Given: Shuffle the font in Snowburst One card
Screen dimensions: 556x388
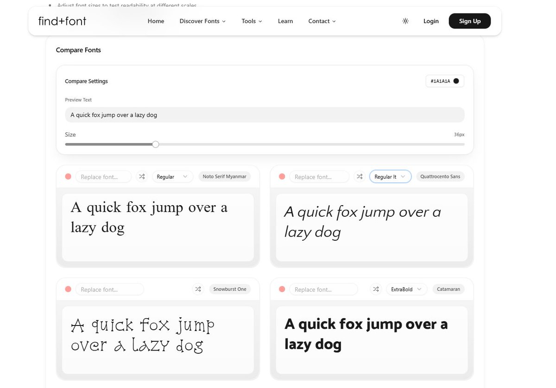Looking at the screenshot, I should 198,289.
